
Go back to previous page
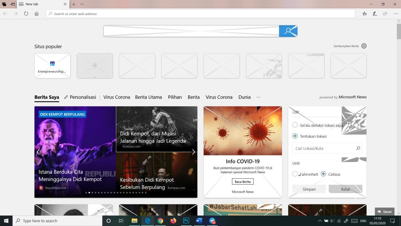(5, 14)
